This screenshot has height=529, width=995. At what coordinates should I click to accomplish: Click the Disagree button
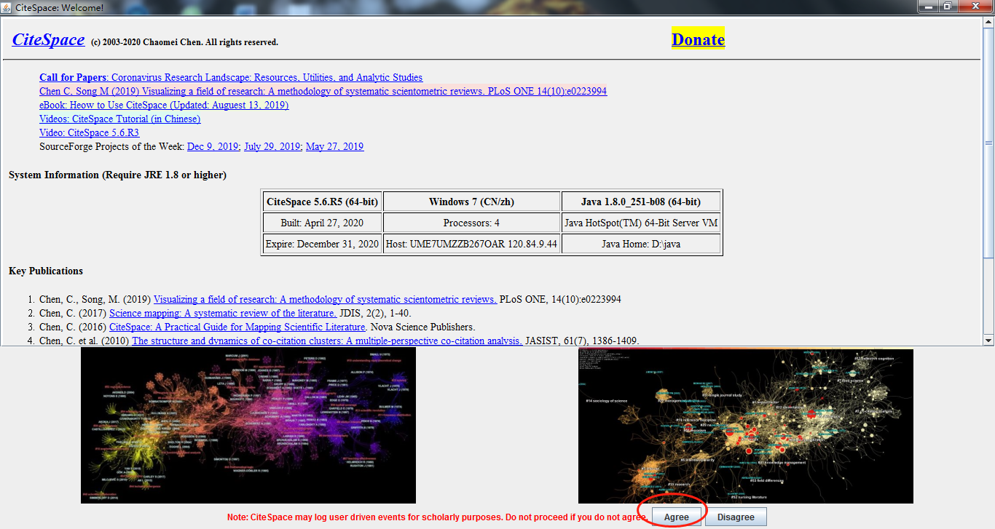736,517
